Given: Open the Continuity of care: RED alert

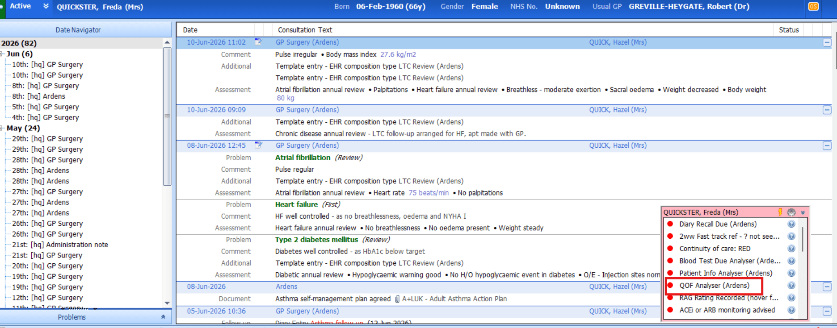Looking at the screenshot, I should pos(715,249).
